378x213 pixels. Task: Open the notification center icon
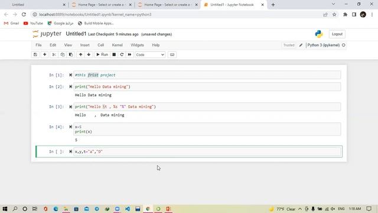[x=369, y=209]
